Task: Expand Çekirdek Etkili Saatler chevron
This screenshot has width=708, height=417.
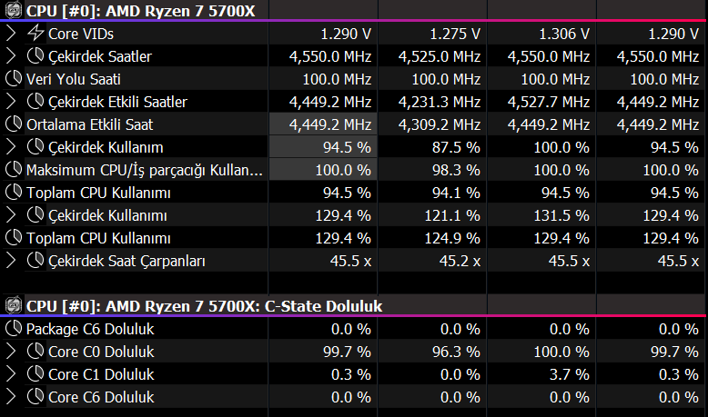Action: (11, 102)
